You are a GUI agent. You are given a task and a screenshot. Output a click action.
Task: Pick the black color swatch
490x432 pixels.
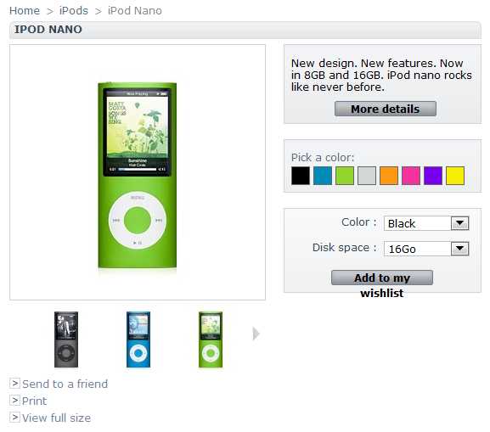(301, 176)
